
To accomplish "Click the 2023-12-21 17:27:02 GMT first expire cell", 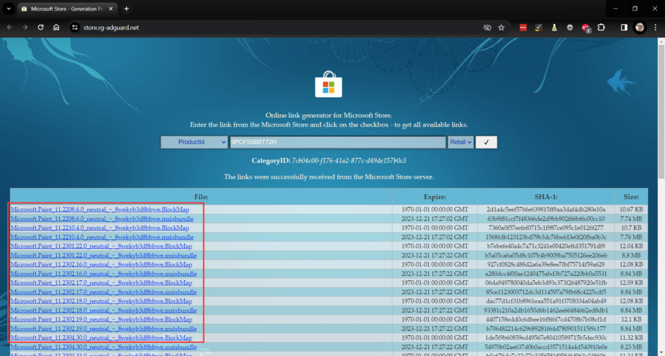I will click(x=434, y=219).
